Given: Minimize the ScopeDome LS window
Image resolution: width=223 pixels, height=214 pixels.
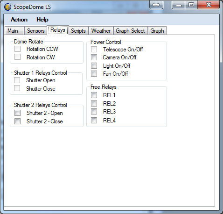Looking at the screenshot, I should click(x=179, y=5).
